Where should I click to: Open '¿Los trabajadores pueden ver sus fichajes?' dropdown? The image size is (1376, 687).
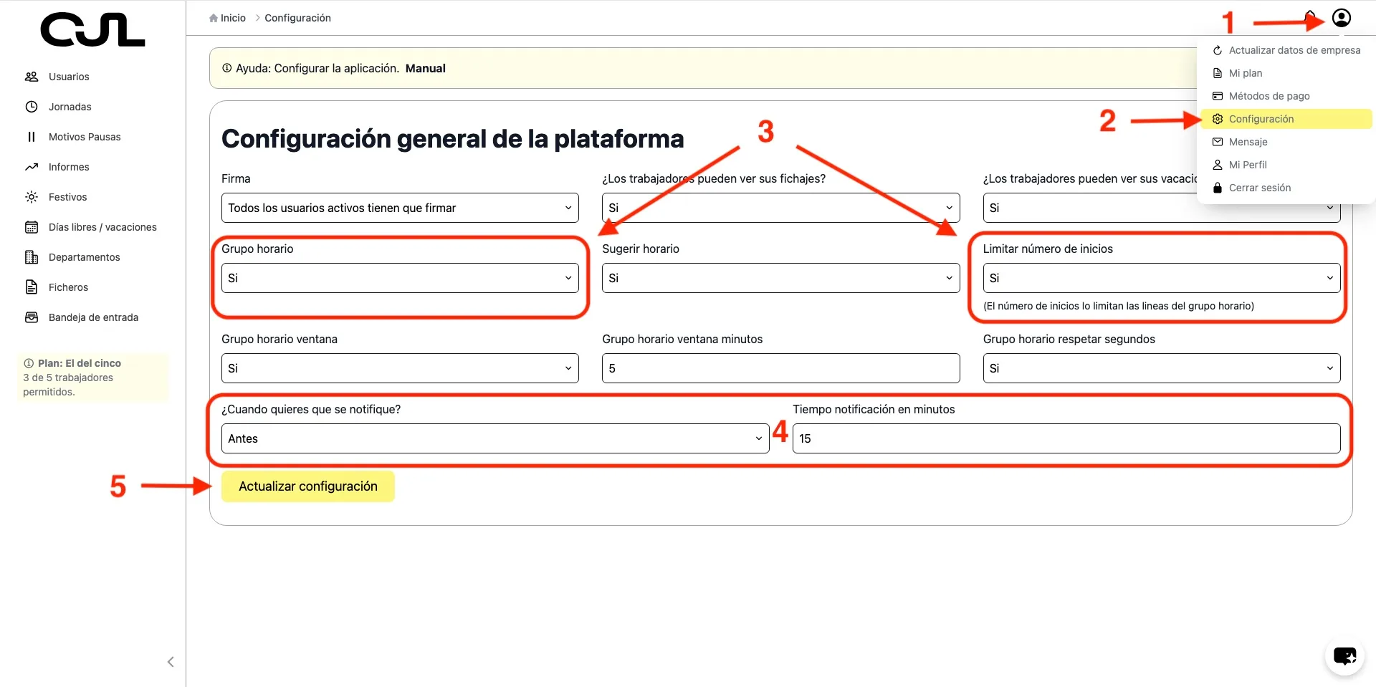point(780,208)
